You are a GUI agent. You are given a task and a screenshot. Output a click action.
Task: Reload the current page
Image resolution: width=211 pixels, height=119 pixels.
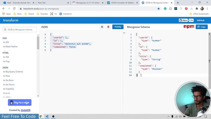pos(14,9)
